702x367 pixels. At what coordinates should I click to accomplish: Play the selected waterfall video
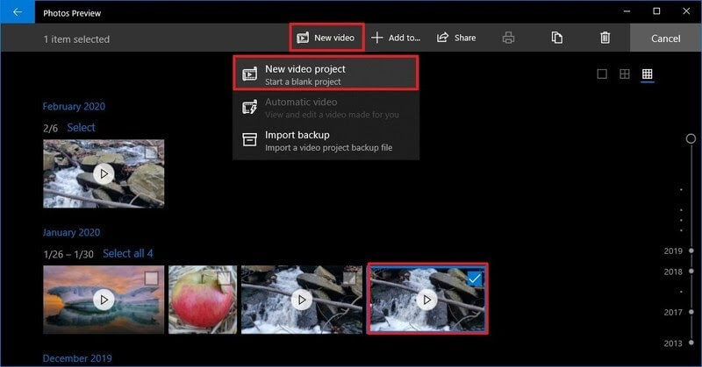click(x=427, y=300)
